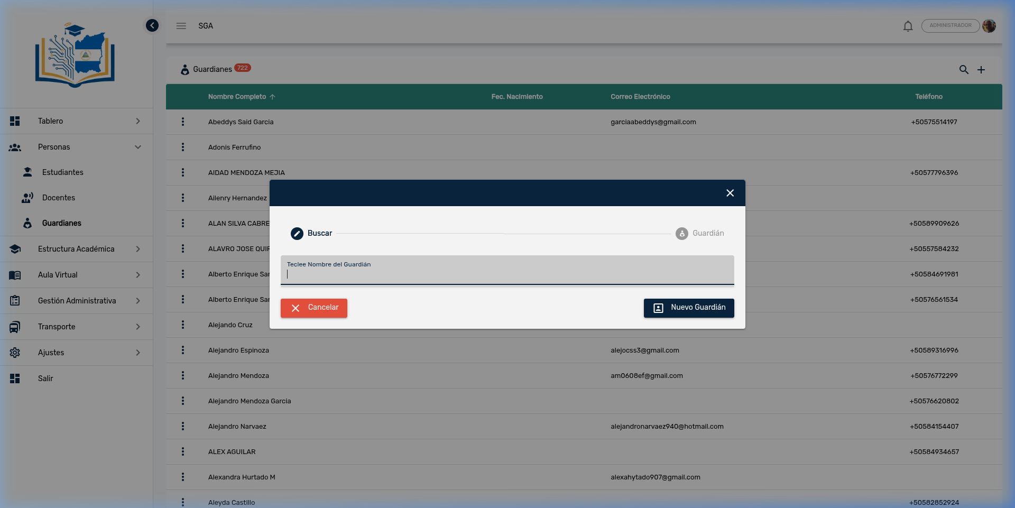1015x508 pixels.
Task: Click the search magnifier icon
Action: pos(964,70)
